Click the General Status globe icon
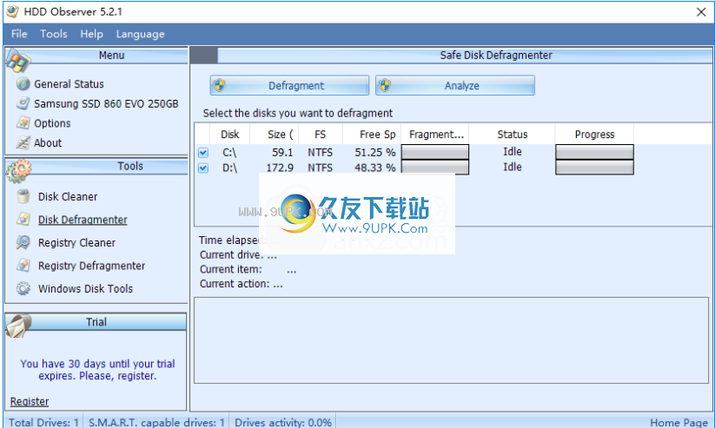Viewport: 715px width, 428px height. [x=23, y=84]
